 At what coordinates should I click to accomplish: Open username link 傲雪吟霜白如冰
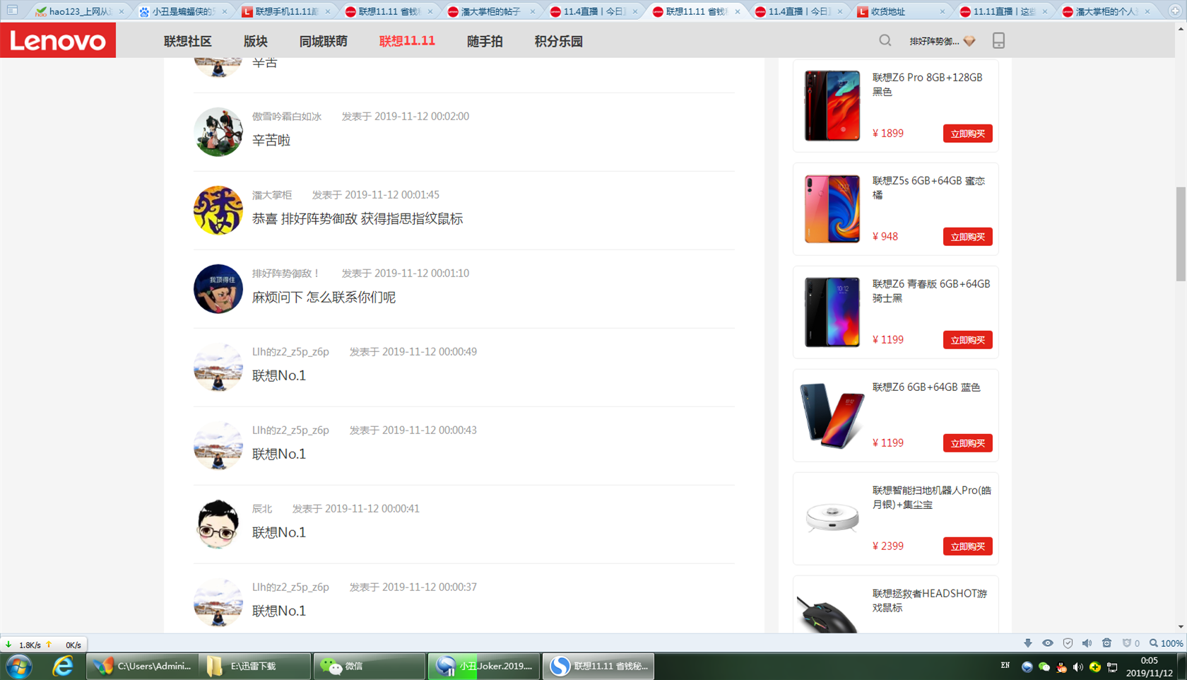point(287,117)
